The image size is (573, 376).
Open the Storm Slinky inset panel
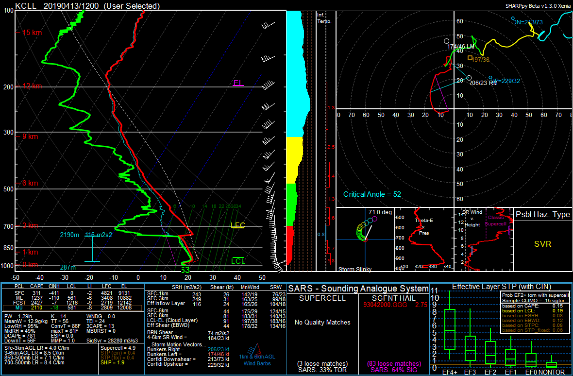pyautogui.click(x=365, y=239)
